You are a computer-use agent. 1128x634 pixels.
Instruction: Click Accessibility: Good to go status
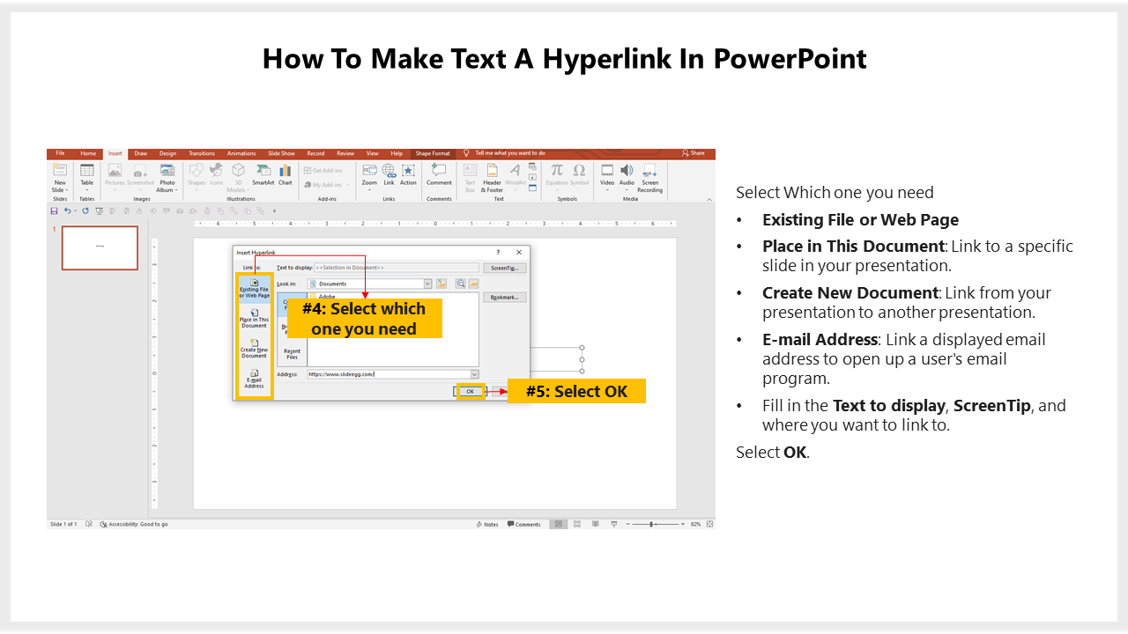coord(134,524)
